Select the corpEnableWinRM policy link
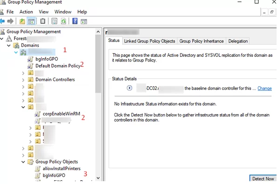 (61, 114)
